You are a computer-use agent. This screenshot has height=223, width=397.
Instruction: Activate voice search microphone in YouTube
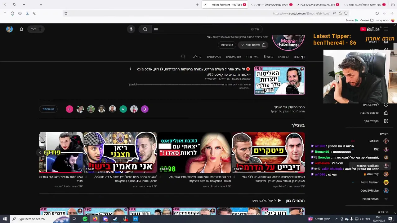(x=131, y=29)
